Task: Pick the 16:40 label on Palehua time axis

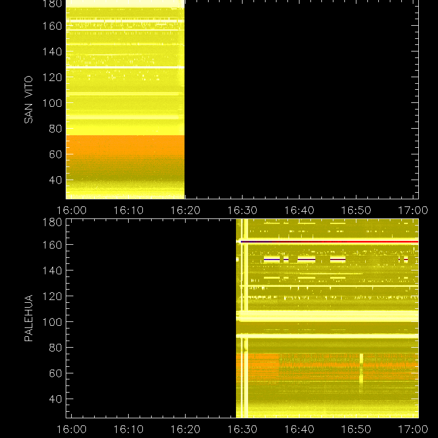Action: (x=299, y=429)
